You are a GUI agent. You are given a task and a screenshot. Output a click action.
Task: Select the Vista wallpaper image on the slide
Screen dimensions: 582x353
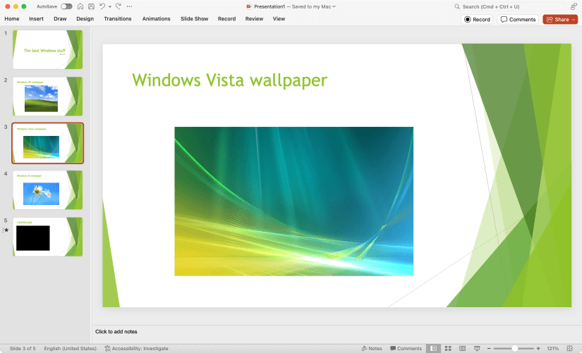[x=293, y=202]
